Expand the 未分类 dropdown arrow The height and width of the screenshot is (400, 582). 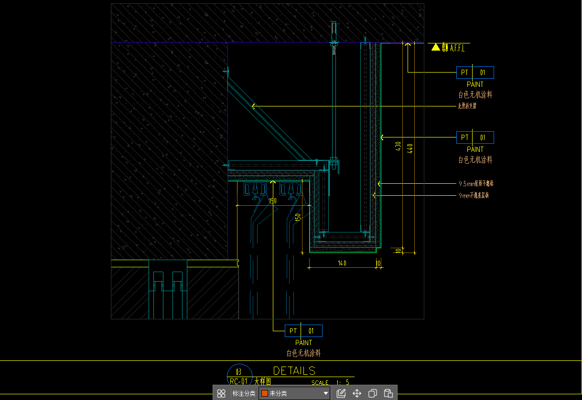tap(326, 394)
